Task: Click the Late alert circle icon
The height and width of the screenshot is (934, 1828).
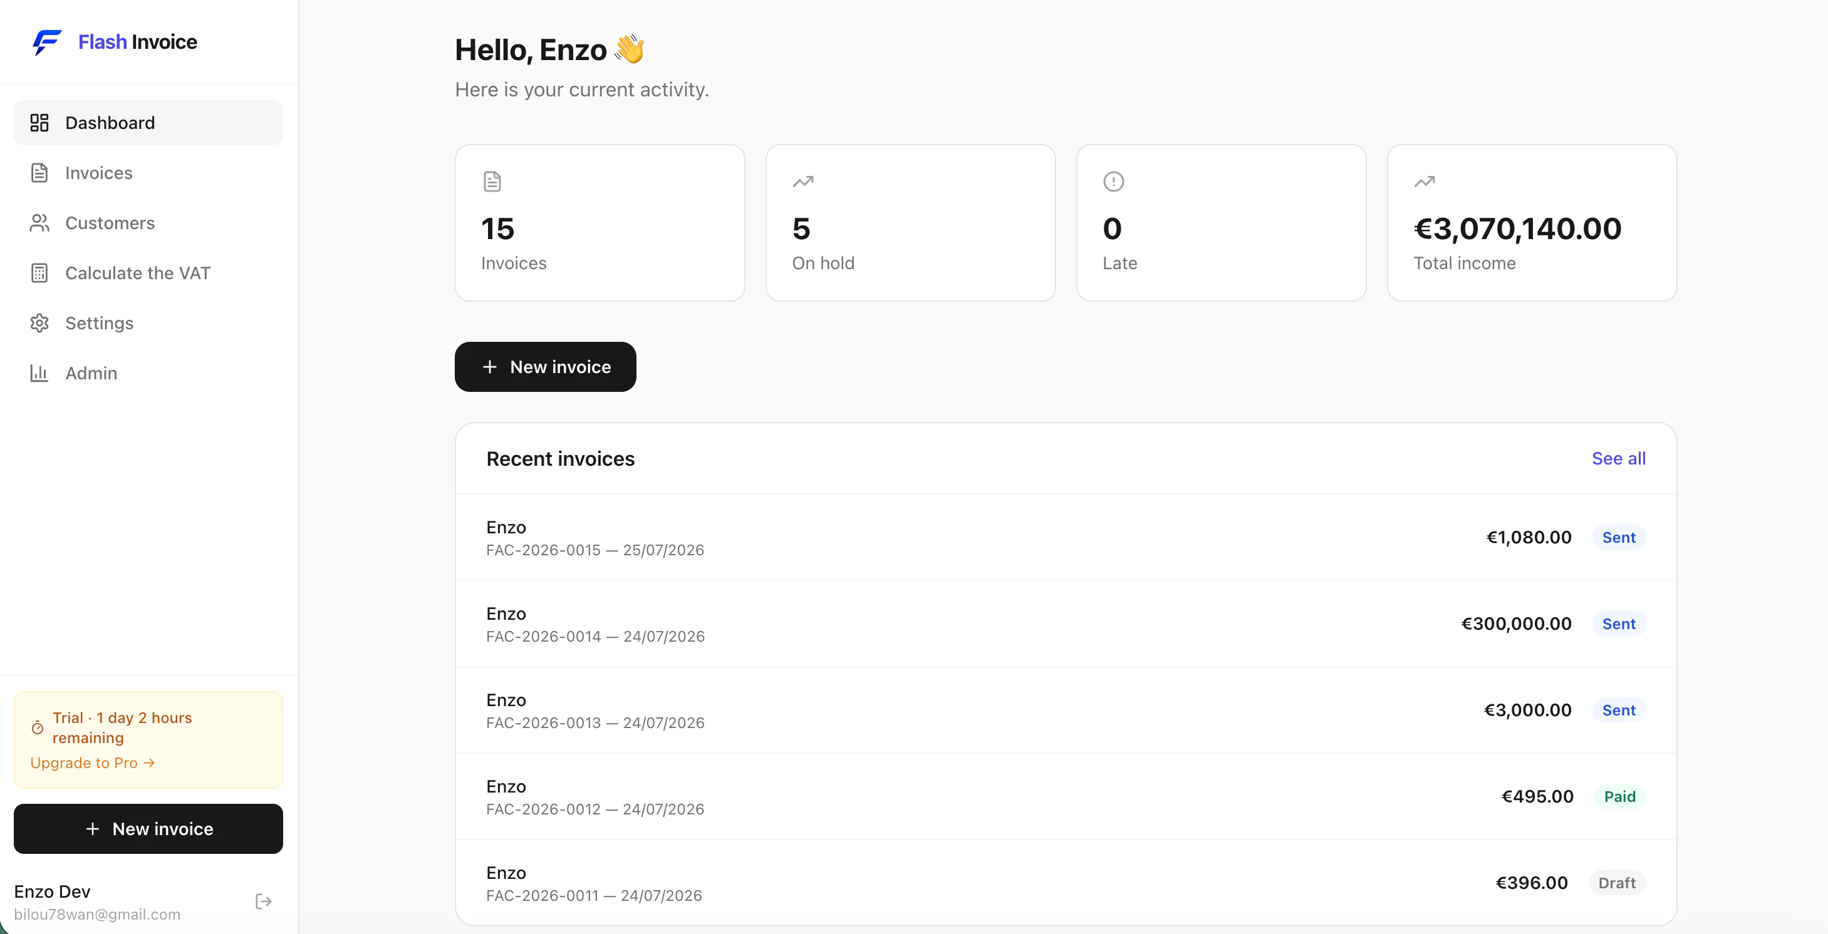Action: [1113, 182]
